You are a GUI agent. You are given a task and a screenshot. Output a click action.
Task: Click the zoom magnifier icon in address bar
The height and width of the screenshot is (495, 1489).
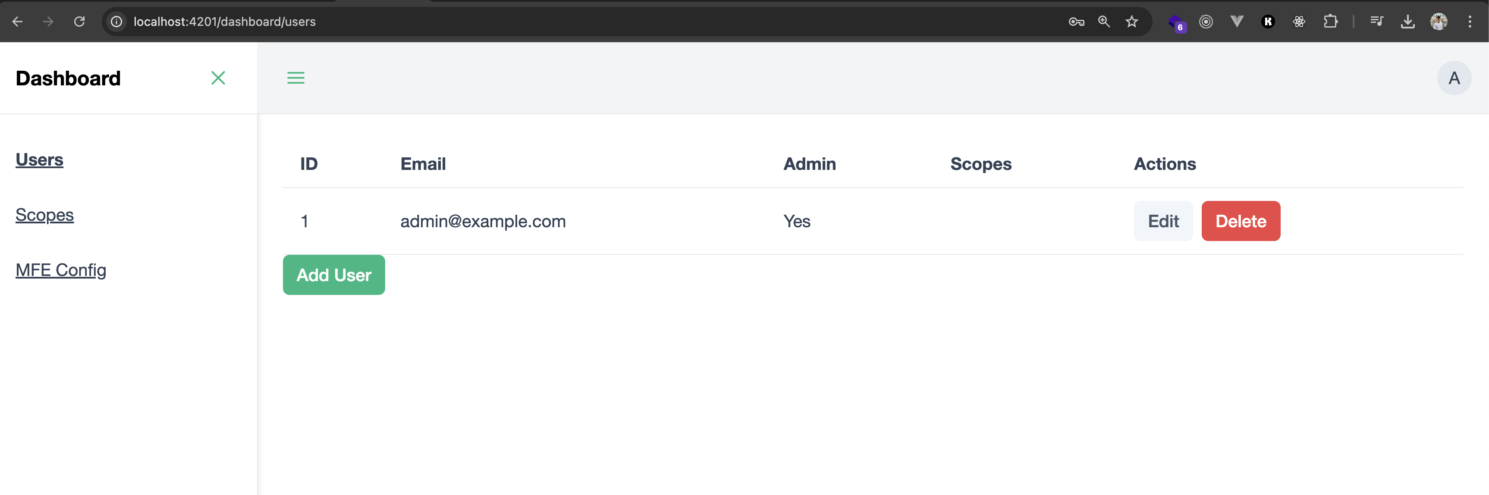pos(1103,22)
